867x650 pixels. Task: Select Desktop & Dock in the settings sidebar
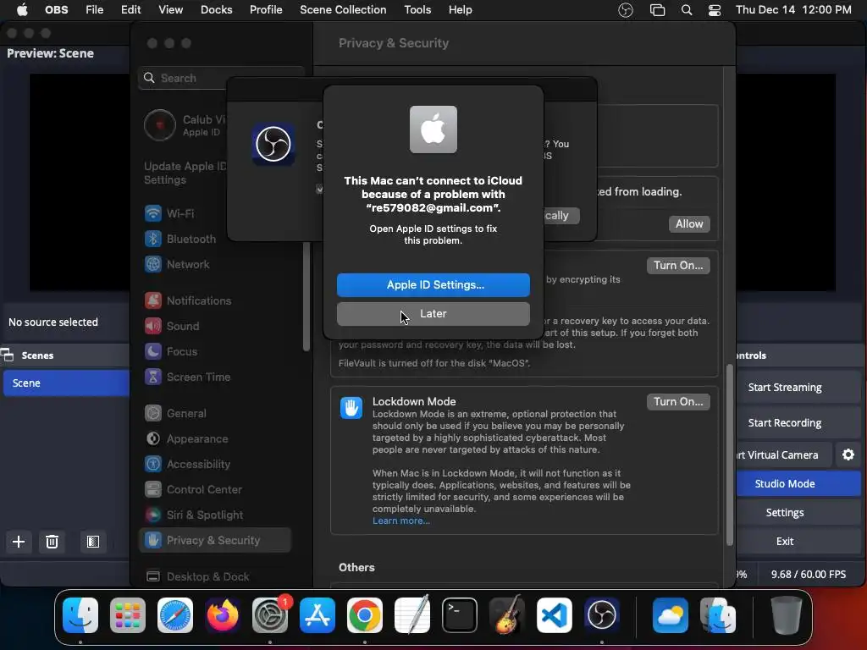click(216, 576)
